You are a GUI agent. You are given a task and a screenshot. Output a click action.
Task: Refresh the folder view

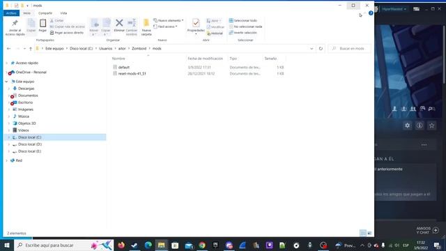coord(321,49)
